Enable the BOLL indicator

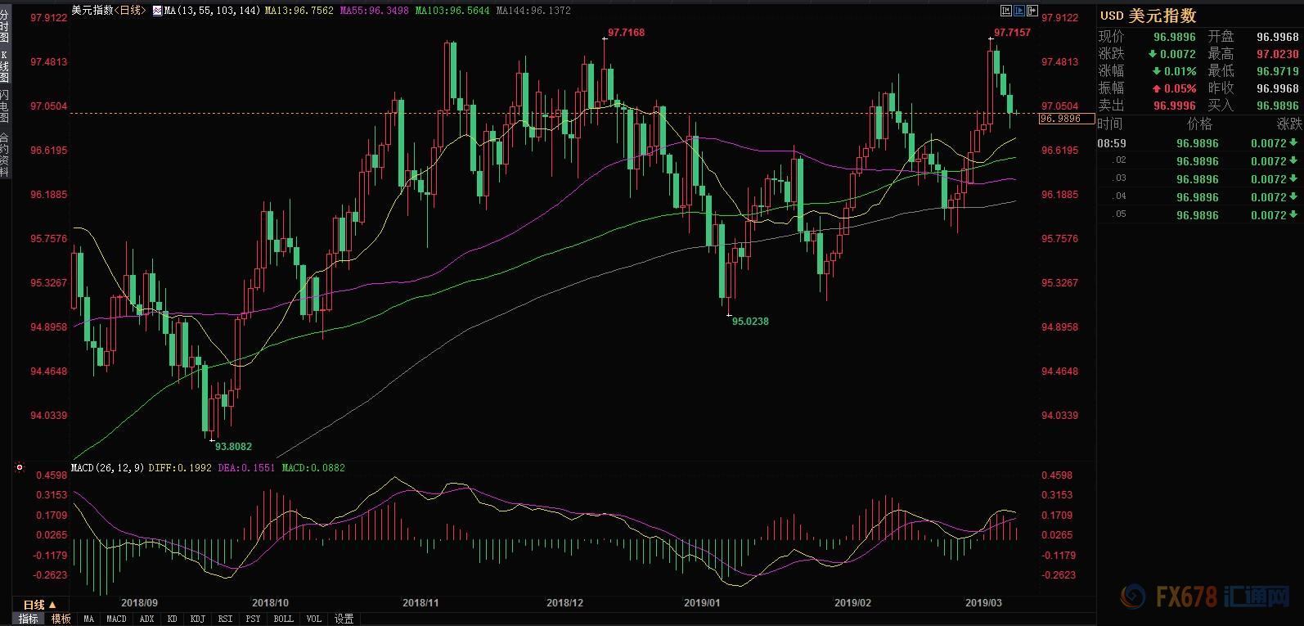283,619
